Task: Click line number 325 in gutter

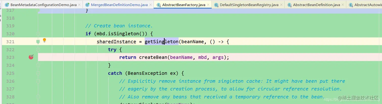Action: pyautogui.click(x=10, y=73)
